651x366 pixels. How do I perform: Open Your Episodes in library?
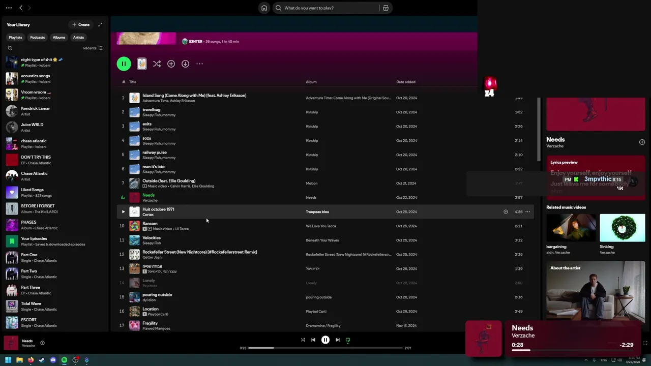[x=55, y=241]
